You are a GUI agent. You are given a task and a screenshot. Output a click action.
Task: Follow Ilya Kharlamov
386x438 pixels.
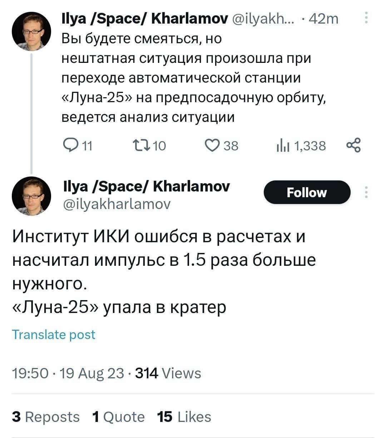click(x=307, y=192)
